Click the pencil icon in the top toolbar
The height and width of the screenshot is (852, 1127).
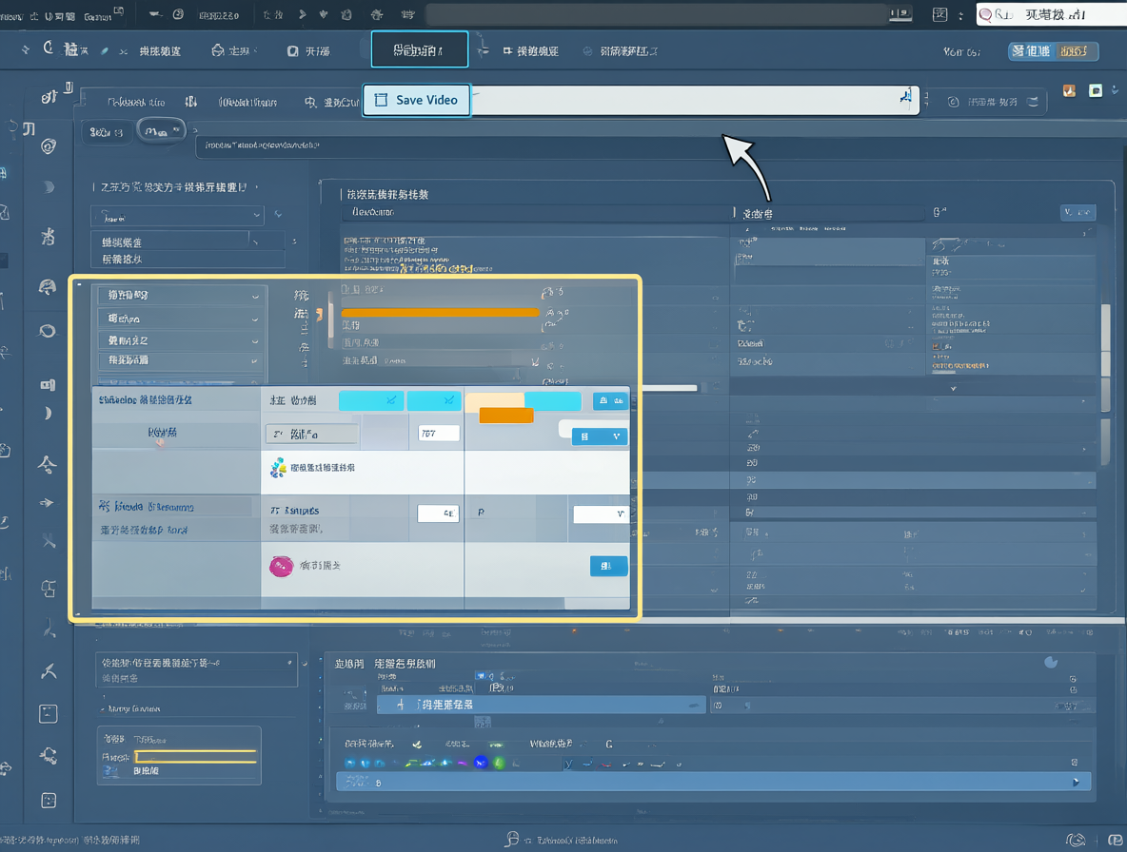pos(105,51)
